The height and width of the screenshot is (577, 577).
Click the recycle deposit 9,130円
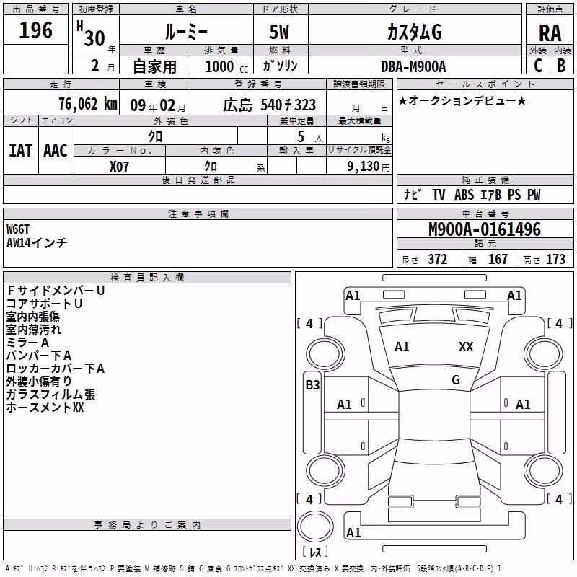click(369, 167)
